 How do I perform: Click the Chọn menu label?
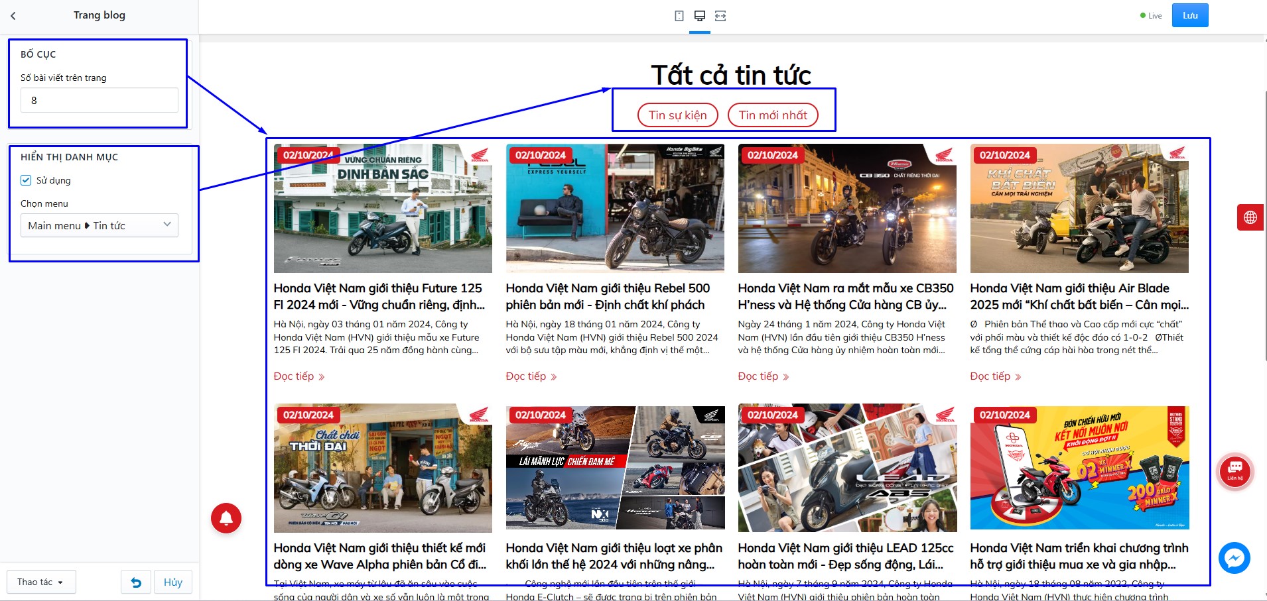[44, 203]
